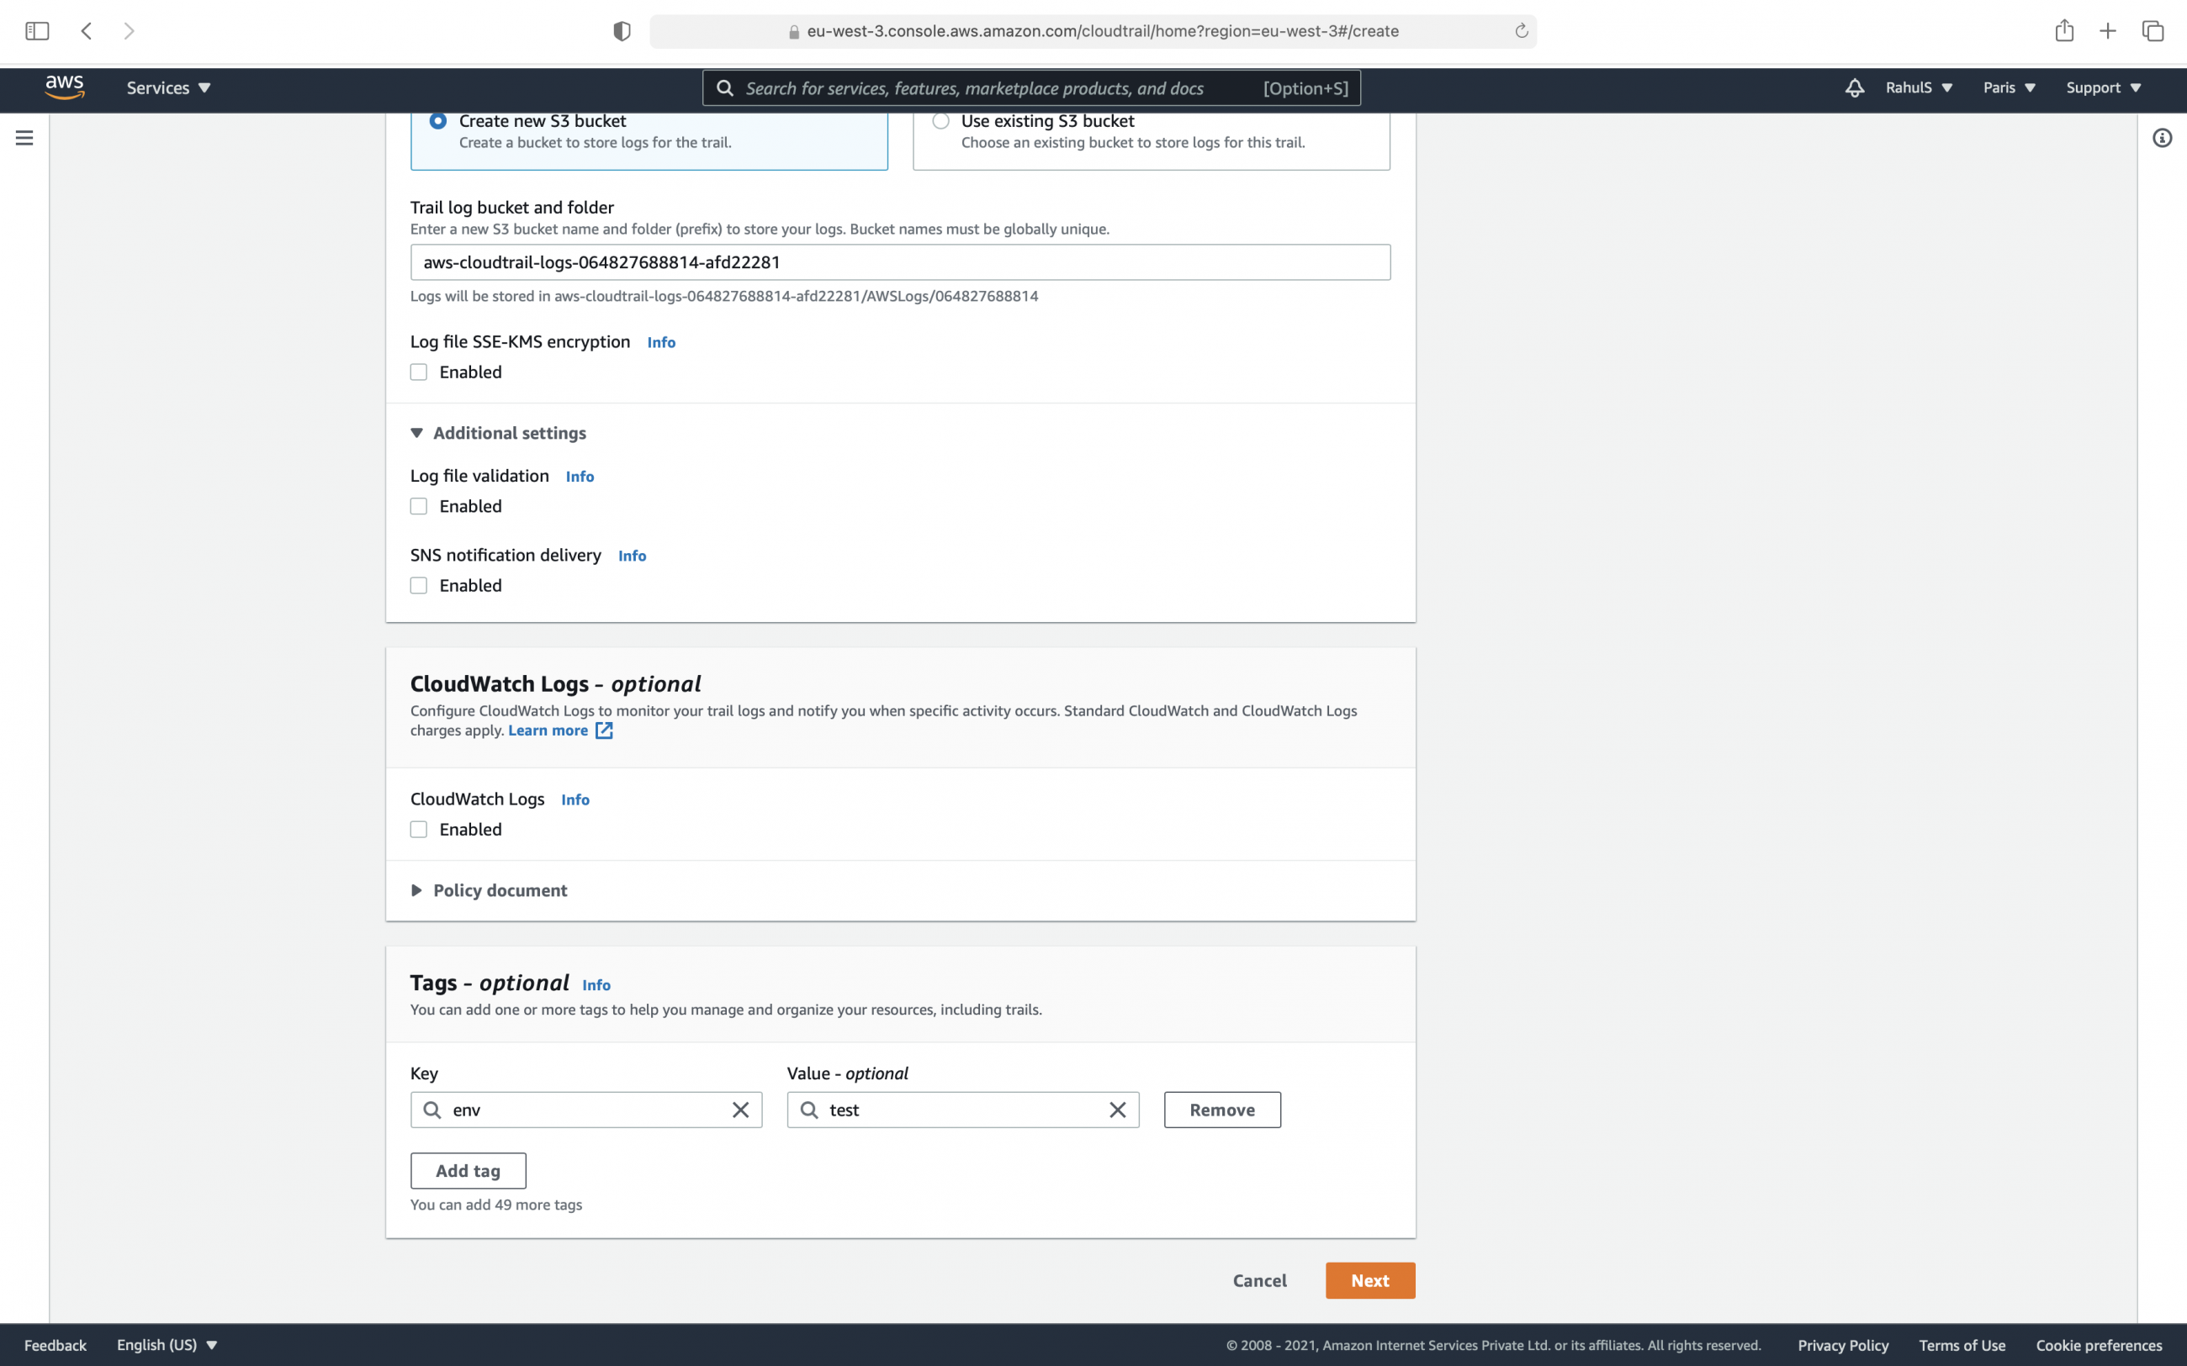Reload the page with the refresh icon
The image size is (2187, 1366).
point(1521,31)
